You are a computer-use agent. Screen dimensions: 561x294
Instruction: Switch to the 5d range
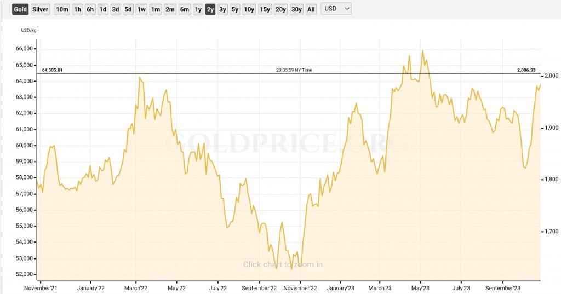pos(128,9)
